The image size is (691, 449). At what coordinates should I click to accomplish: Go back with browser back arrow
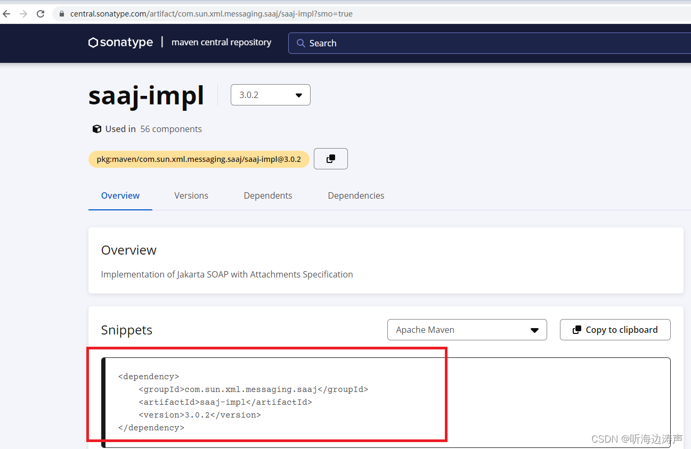point(6,14)
